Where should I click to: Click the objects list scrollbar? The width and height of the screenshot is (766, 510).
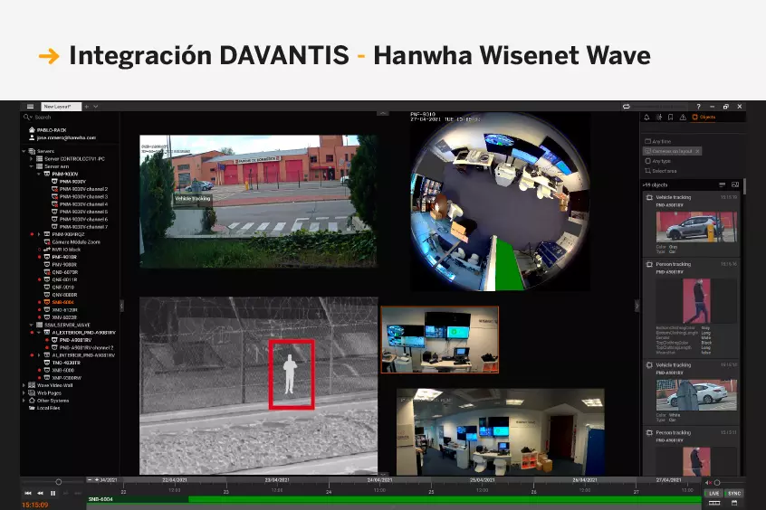point(744,186)
